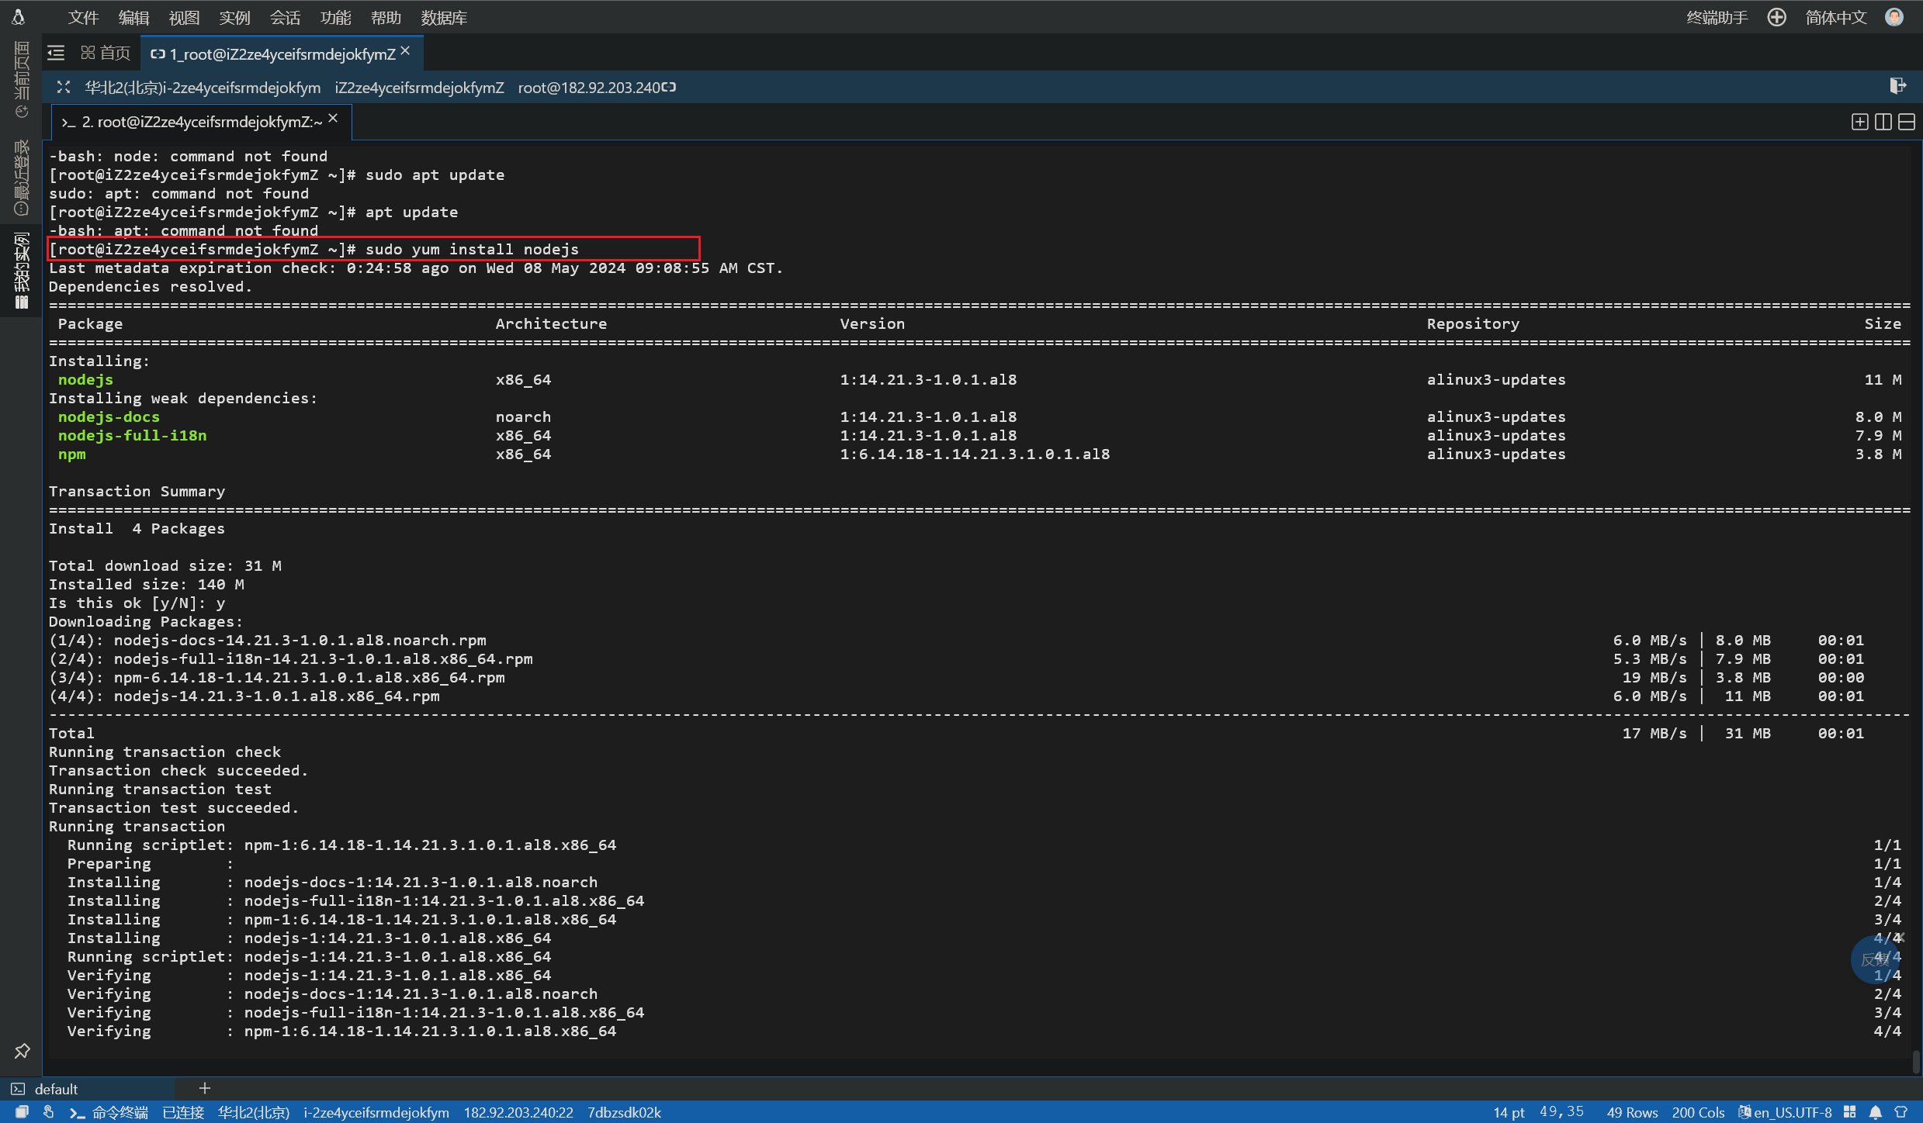Screen dimensions: 1923x1123
Task: Open the 数据库 menu
Action: point(444,17)
